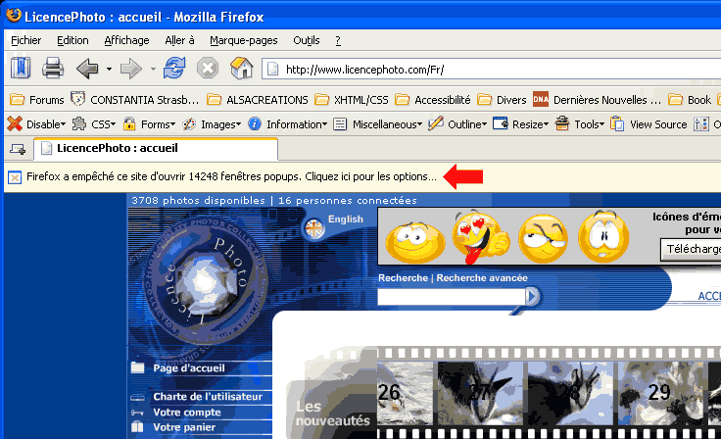Open the Fichier menu
The width and height of the screenshot is (721, 439).
pos(25,40)
